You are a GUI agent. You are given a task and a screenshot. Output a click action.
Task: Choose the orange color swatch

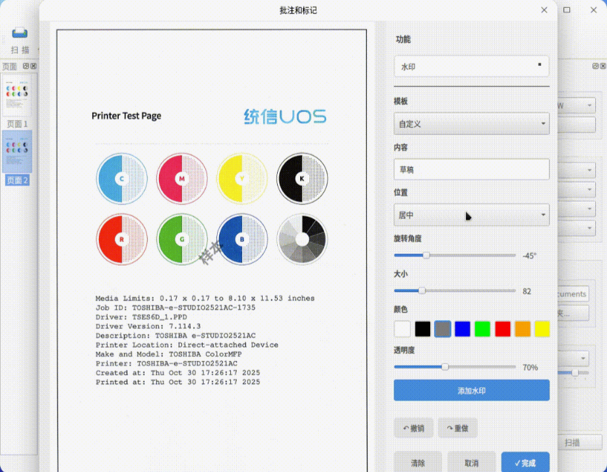[x=523, y=329]
